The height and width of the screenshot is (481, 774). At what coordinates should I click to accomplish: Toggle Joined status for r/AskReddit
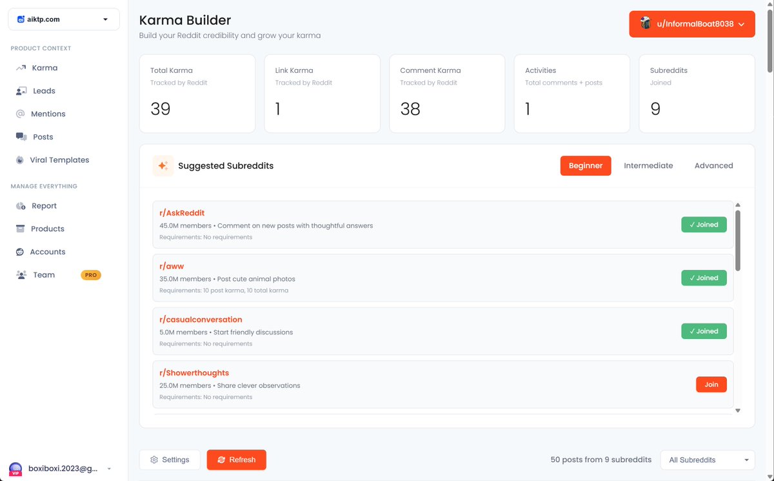pos(704,225)
